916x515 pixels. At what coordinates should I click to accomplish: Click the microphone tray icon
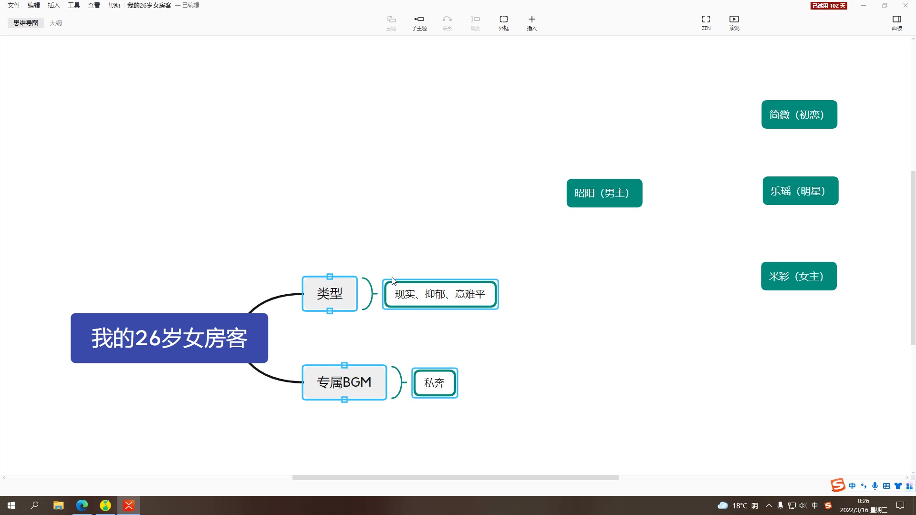pos(780,505)
